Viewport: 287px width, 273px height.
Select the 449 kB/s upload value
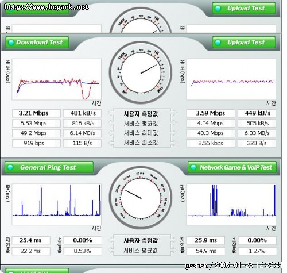pyautogui.click(x=257, y=113)
